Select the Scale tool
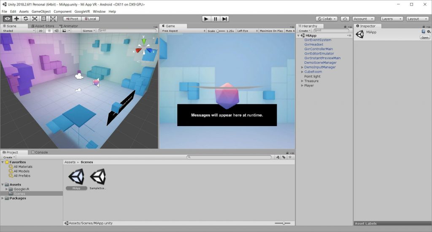This screenshot has height=232, width=432. pos(35,19)
